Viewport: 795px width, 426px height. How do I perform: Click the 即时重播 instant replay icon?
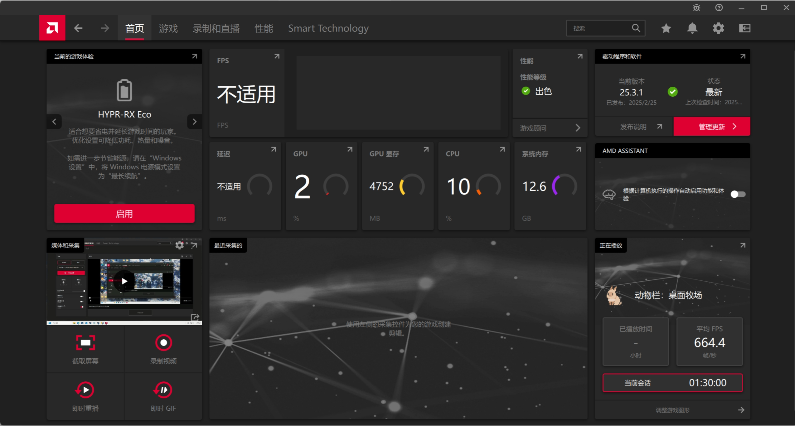(x=85, y=390)
